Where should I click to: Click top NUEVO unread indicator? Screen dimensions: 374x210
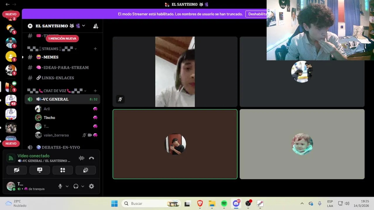11,14
